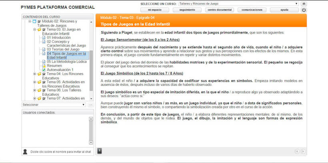Expand the Tema 07 tree node

click(34, 98)
